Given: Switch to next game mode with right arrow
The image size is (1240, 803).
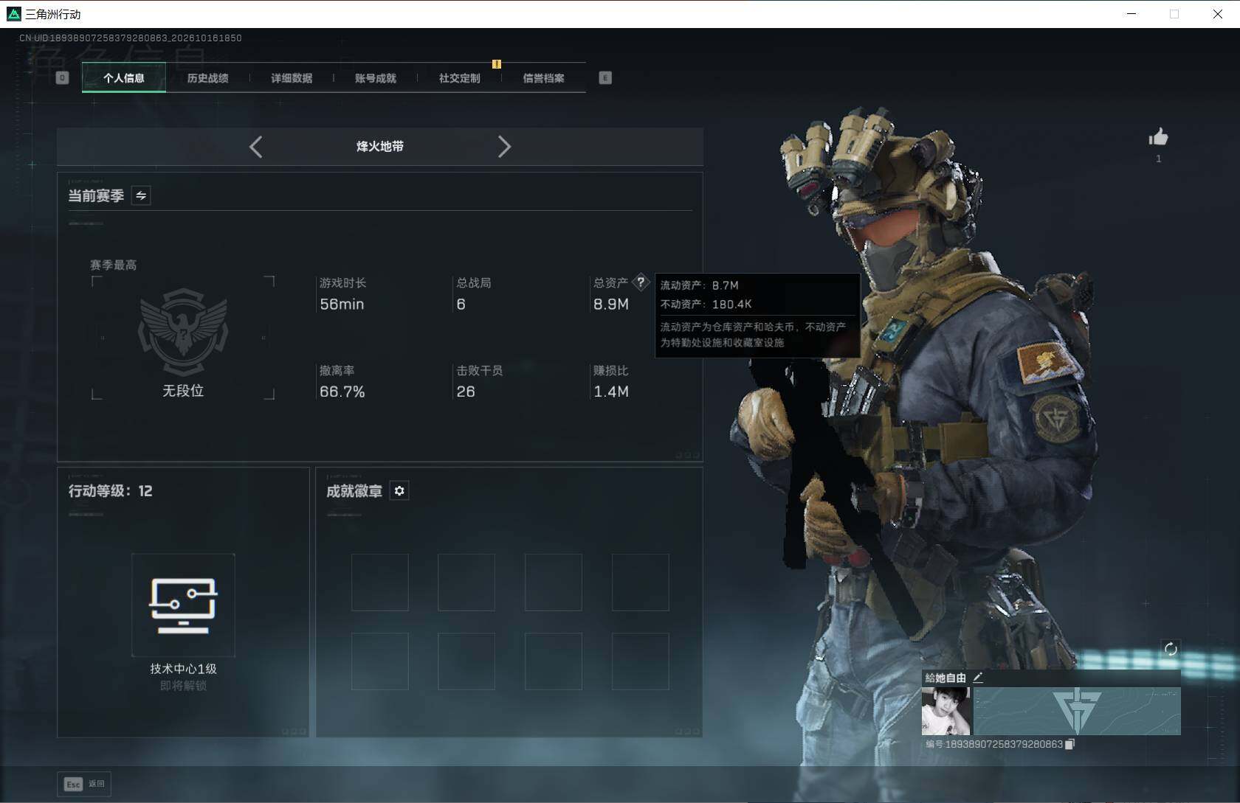Looking at the screenshot, I should 504,147.
